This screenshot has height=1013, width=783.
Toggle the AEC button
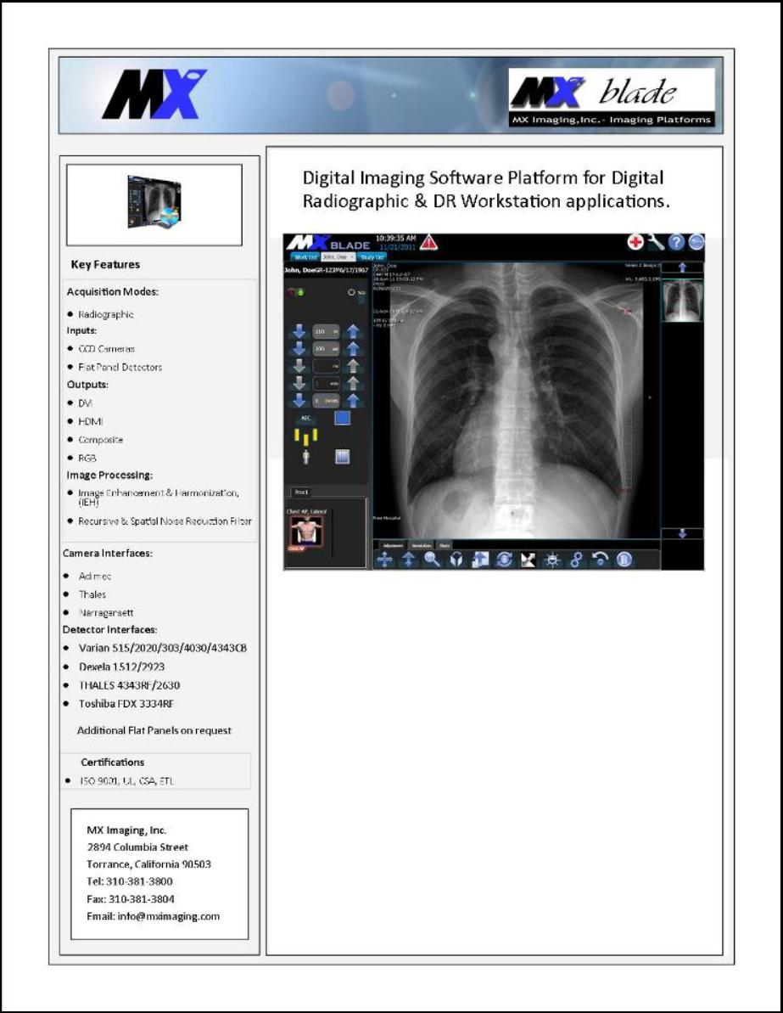tap(306, 418)
